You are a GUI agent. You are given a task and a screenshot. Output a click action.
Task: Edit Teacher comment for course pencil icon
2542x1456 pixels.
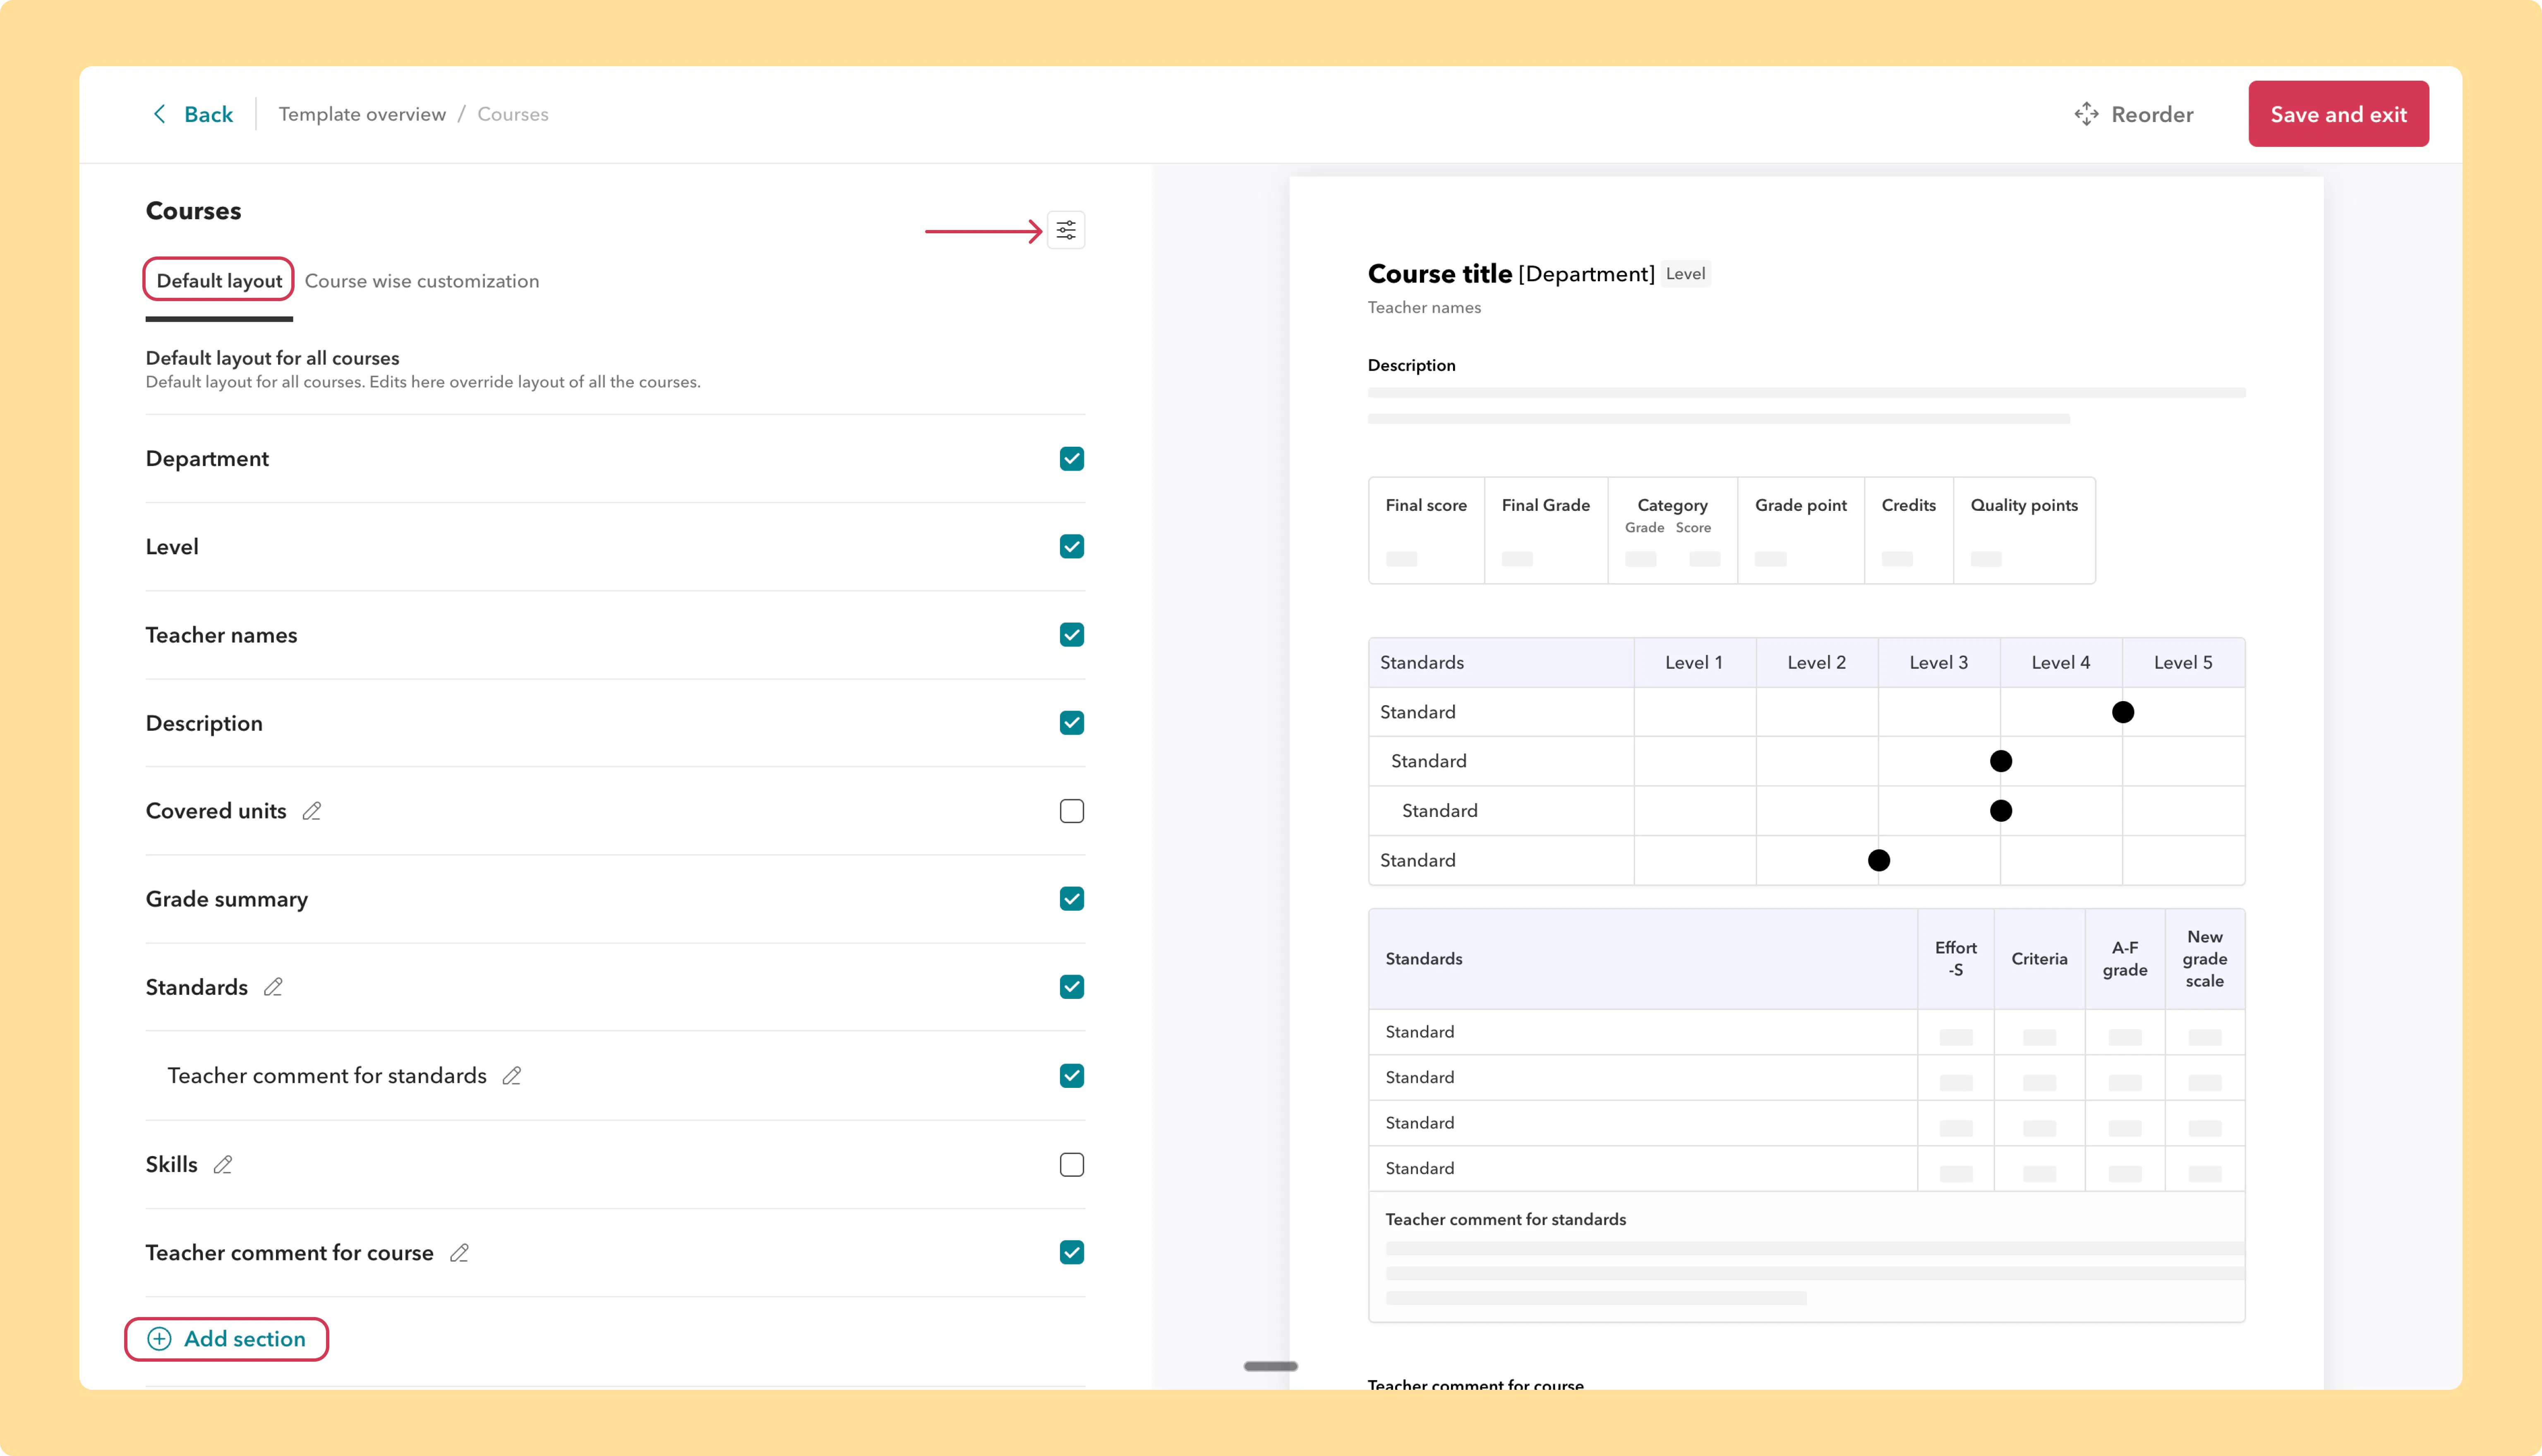coord(459,1253)
